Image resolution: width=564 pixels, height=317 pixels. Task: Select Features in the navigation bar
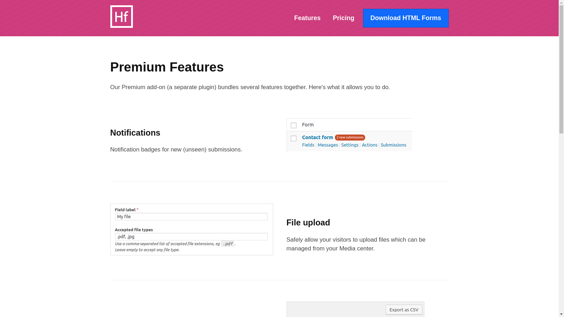(307, 18)
